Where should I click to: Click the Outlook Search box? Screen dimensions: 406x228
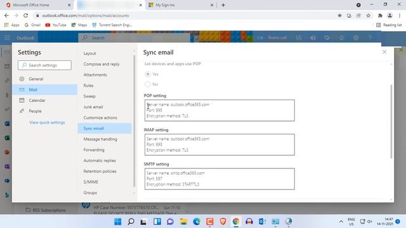coord(134,38)
